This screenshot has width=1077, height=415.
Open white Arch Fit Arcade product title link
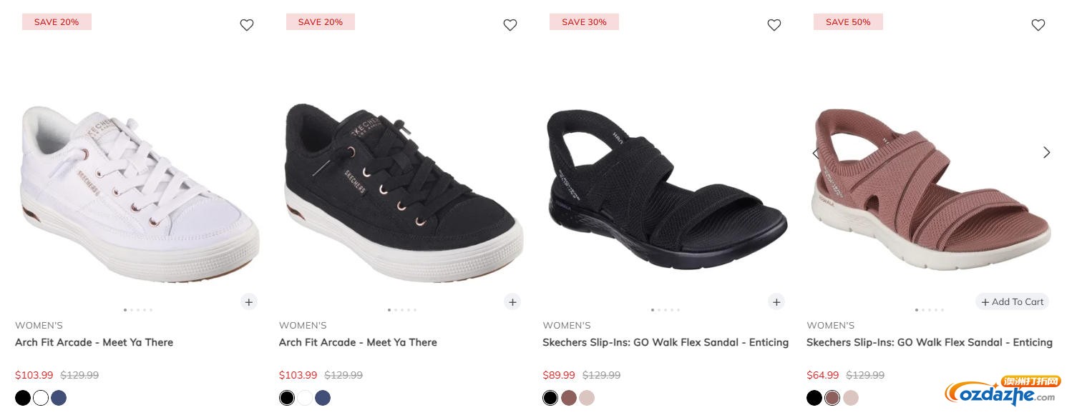pos(94,342)
